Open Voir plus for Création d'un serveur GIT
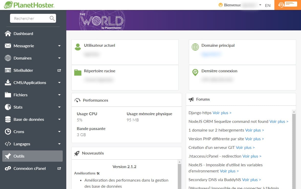 click(245, 148)
